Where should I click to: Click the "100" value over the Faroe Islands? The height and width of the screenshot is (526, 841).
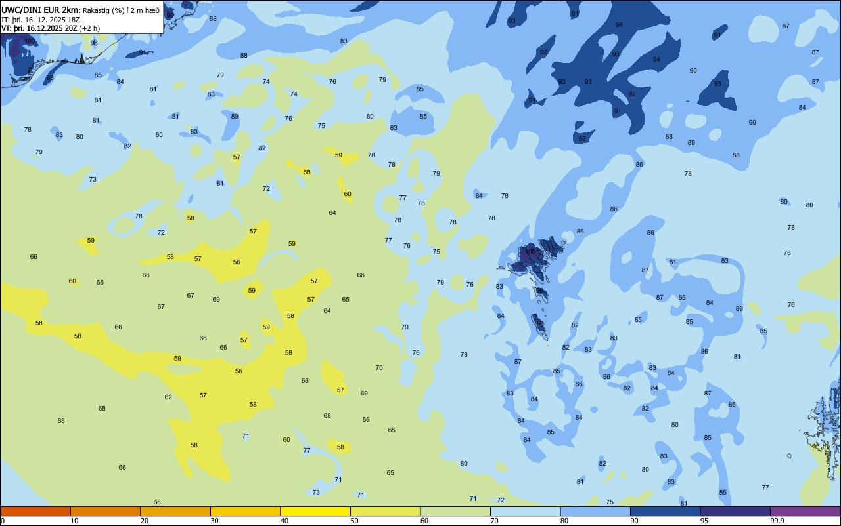[x=530, y=252]
